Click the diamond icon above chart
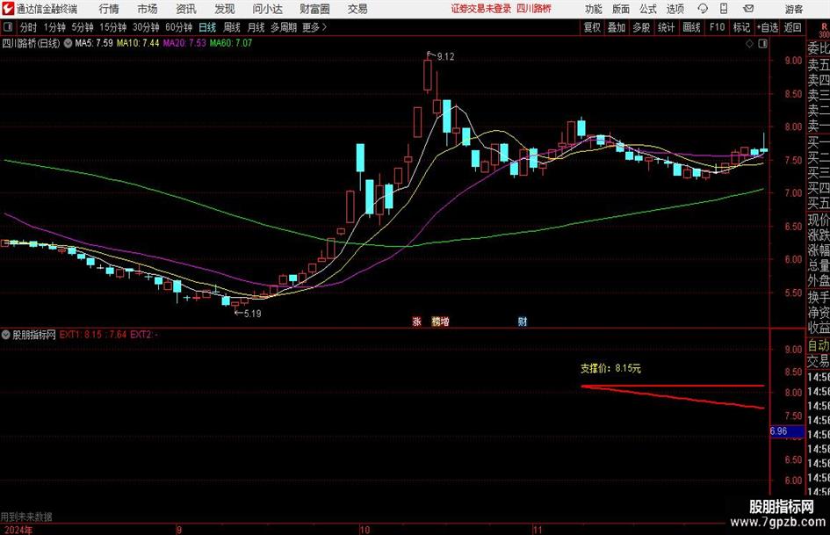 tap(749, 44)
